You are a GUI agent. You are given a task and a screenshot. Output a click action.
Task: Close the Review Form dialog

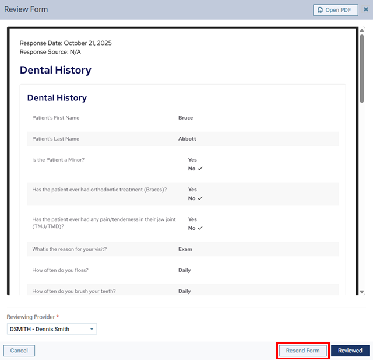coord(366,9)
